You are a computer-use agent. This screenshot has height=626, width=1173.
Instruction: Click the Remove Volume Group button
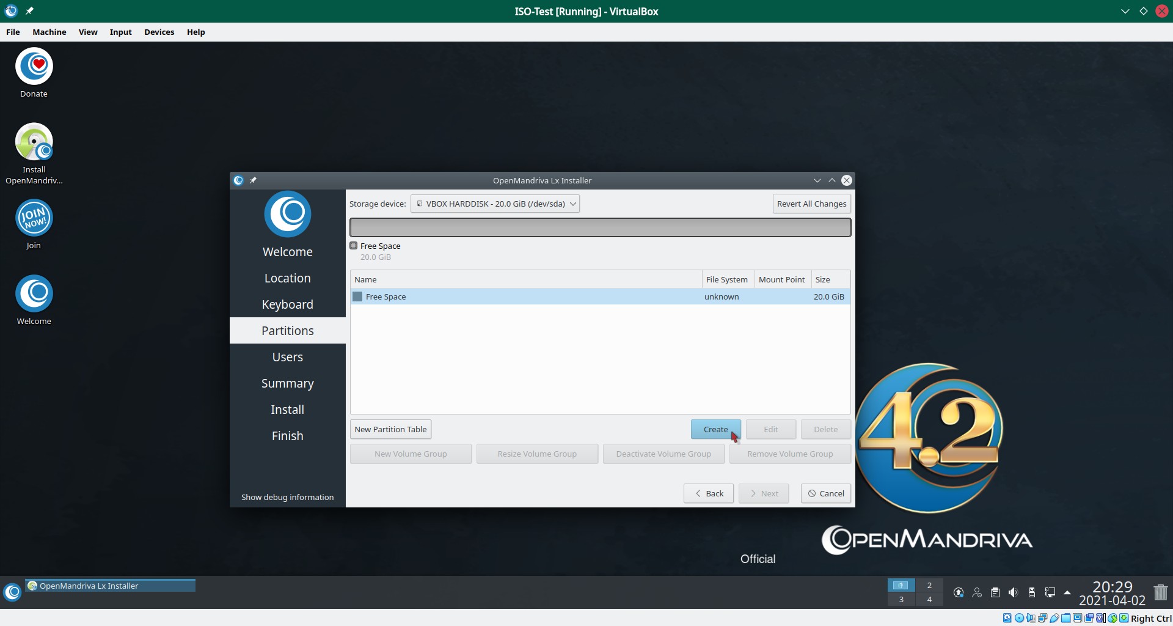point(790,454)
